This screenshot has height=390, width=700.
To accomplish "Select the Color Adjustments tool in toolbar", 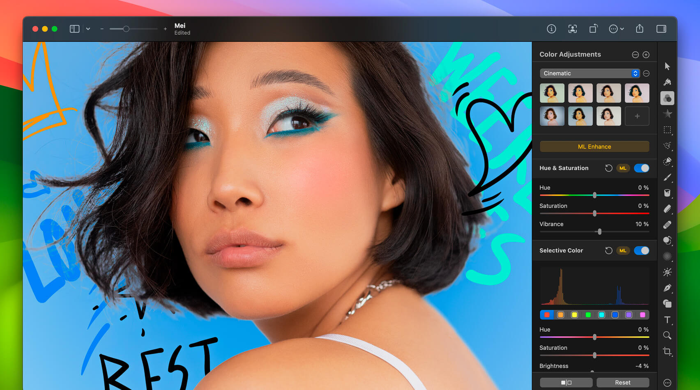I will (667, 98).
